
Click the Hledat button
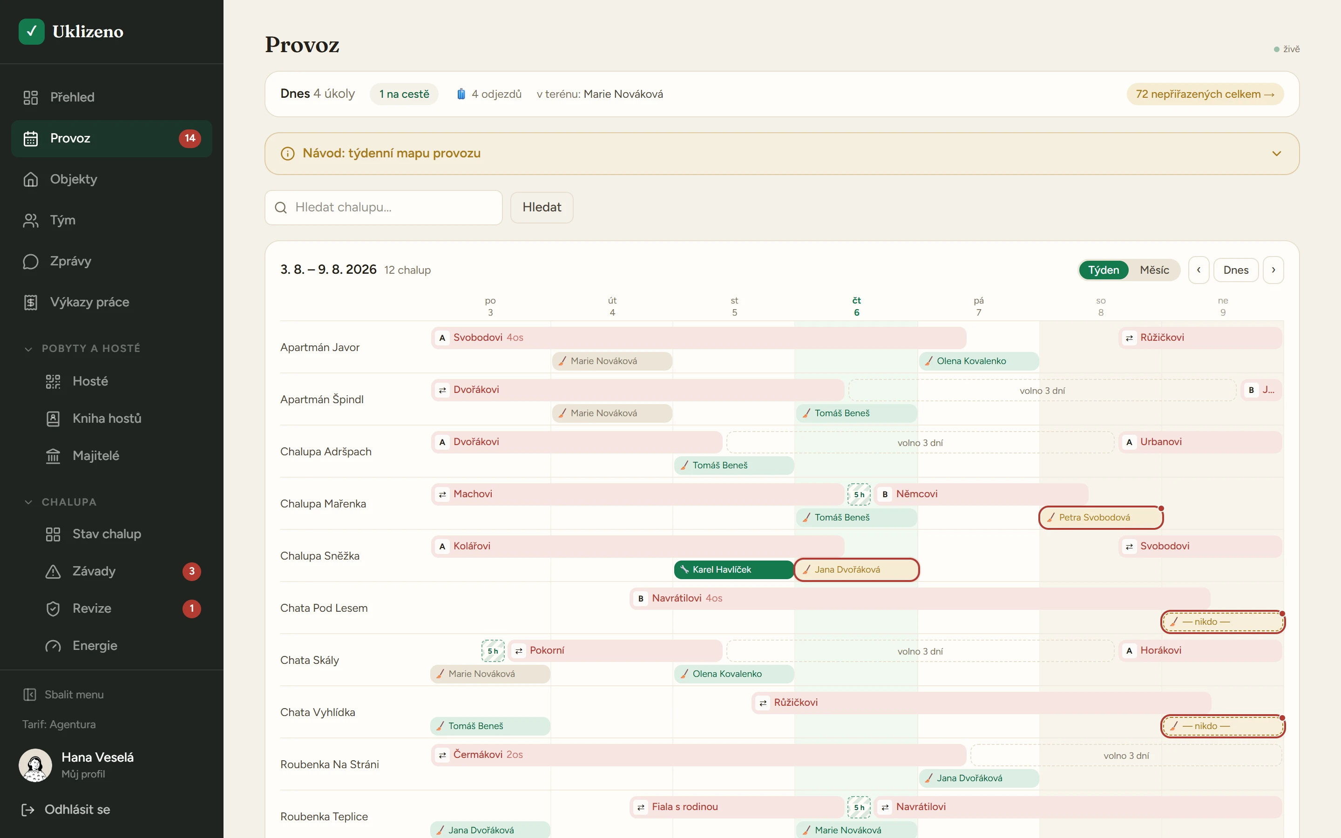542,207
